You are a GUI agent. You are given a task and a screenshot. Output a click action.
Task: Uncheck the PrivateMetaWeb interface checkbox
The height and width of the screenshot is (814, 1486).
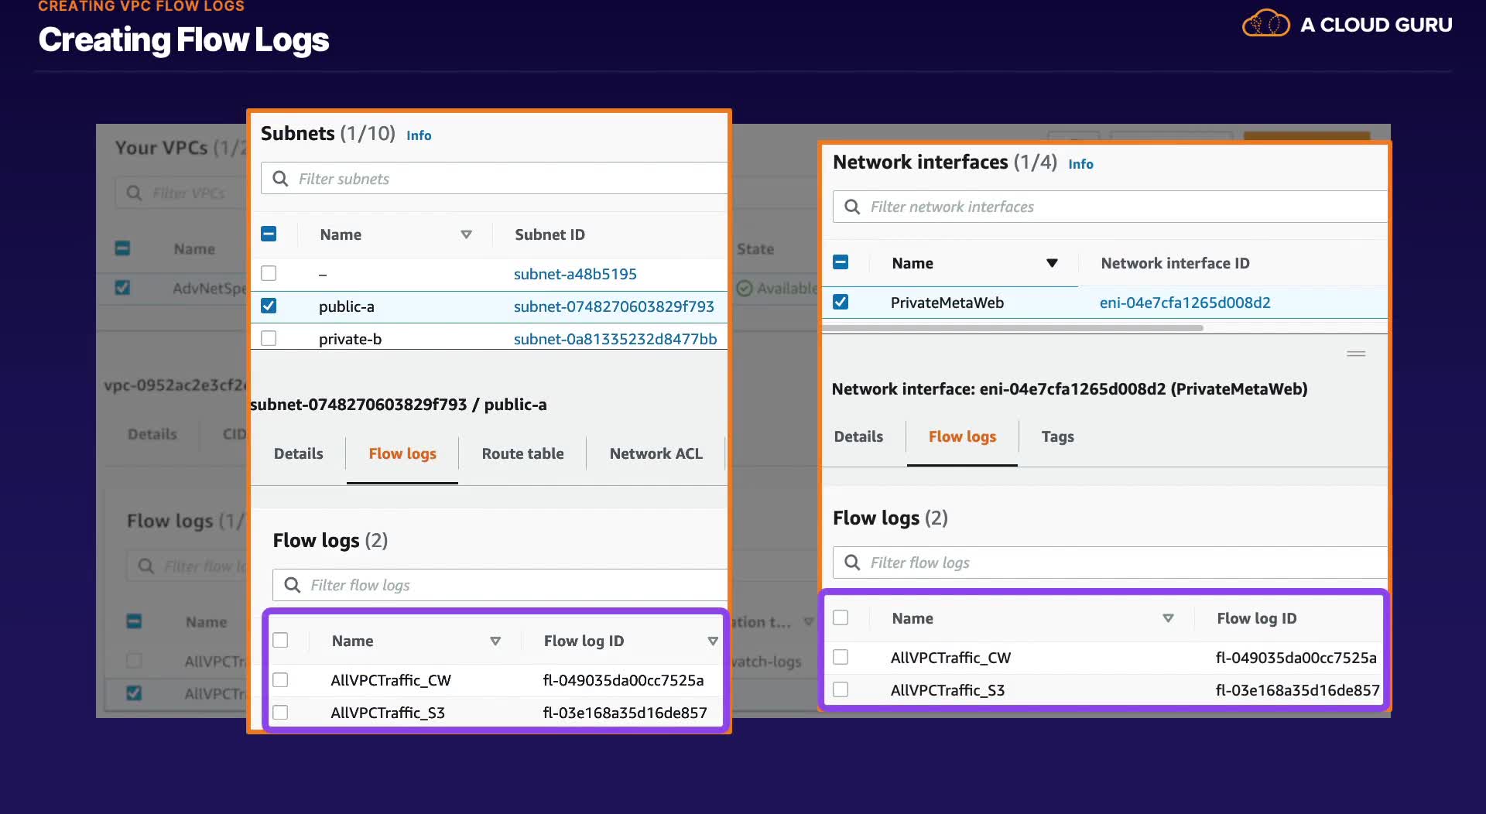[841, 302]
